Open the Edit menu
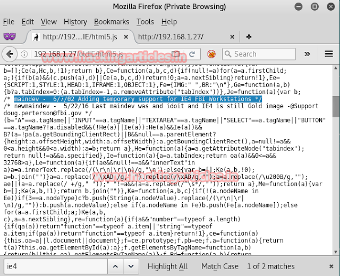 [x=28, y=22]
